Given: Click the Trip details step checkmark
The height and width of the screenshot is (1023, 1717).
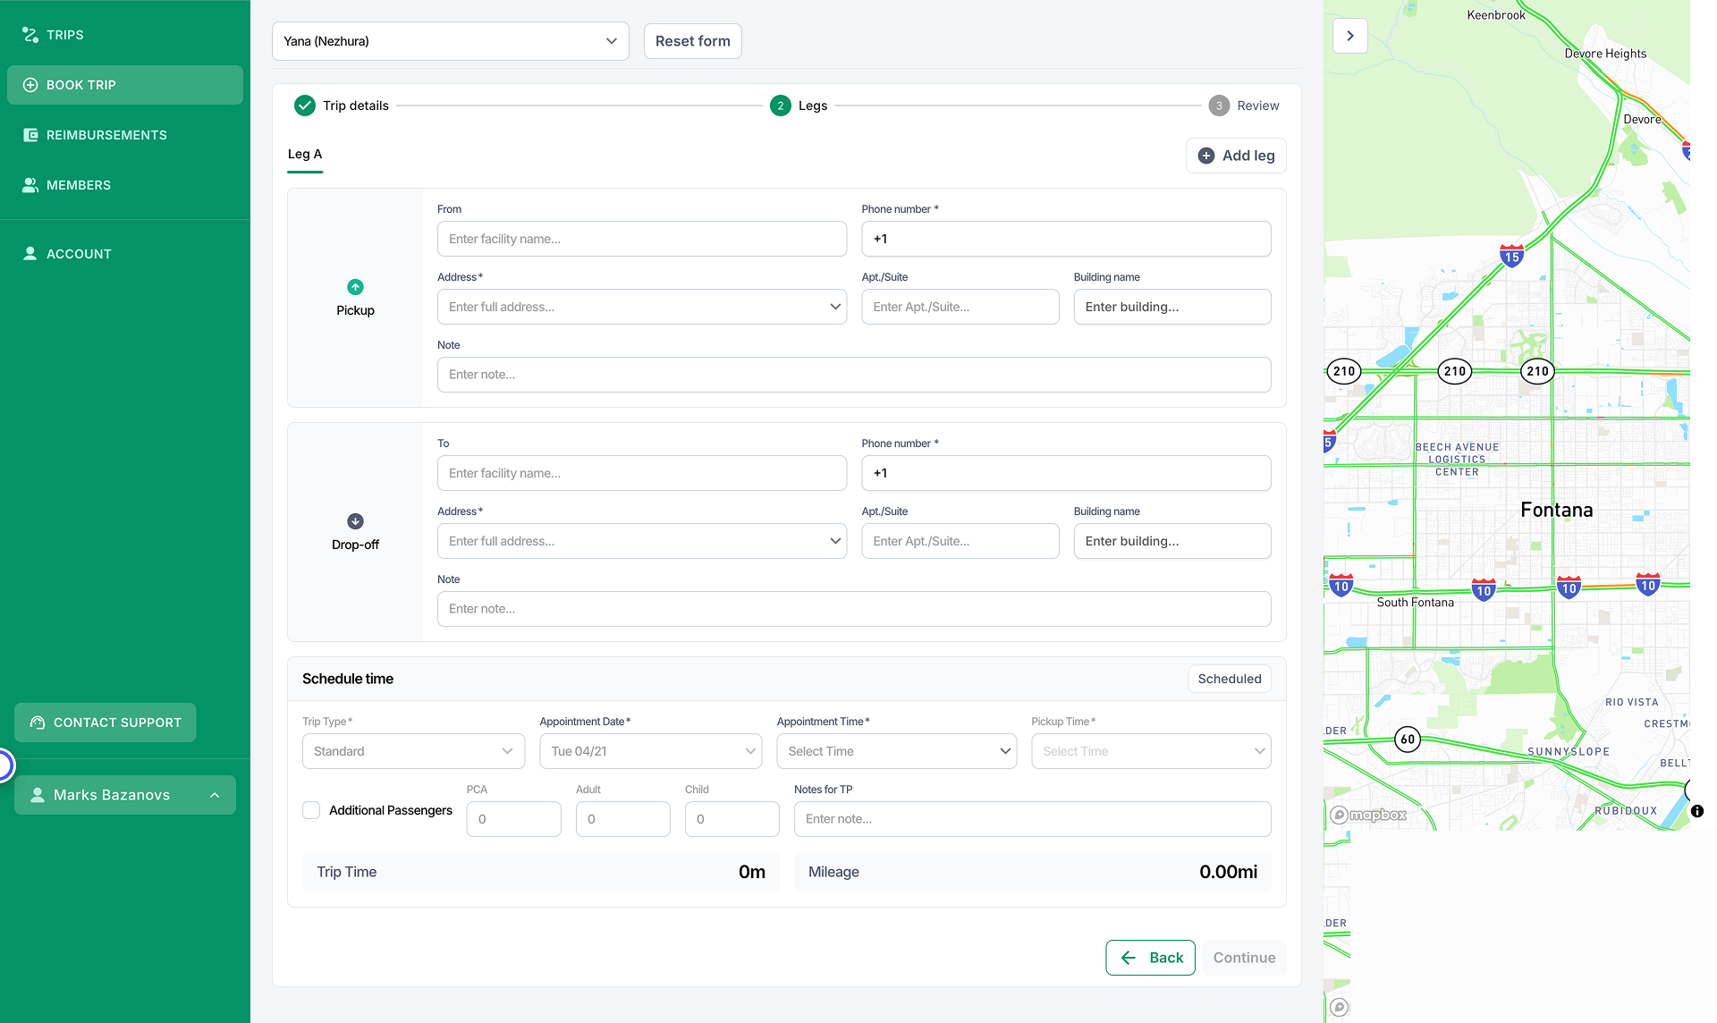Looking at the screenshot, I should click(x=305, y=106).
